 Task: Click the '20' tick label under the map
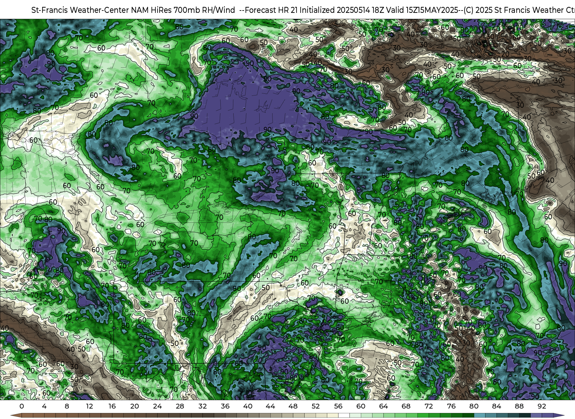click(x=135, y=406)
